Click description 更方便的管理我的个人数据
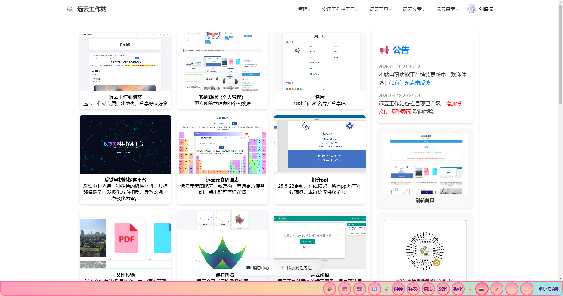 [223, 104]
